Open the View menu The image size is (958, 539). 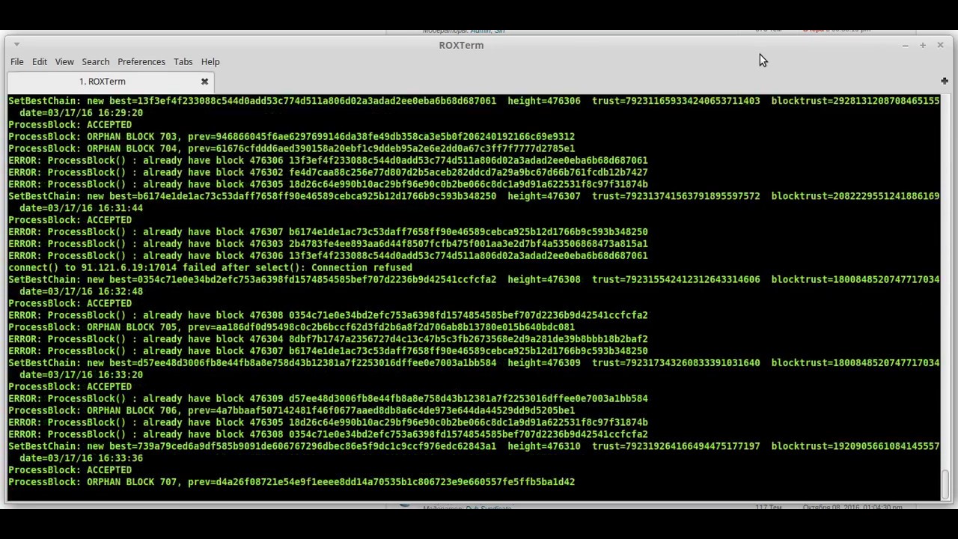coord(64,61)
